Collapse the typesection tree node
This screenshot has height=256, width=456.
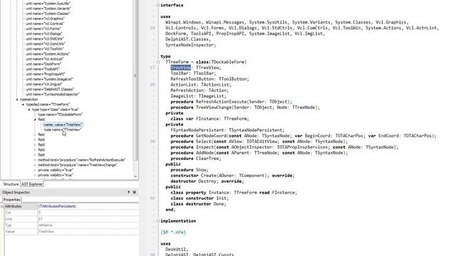(x=17, y=100)
